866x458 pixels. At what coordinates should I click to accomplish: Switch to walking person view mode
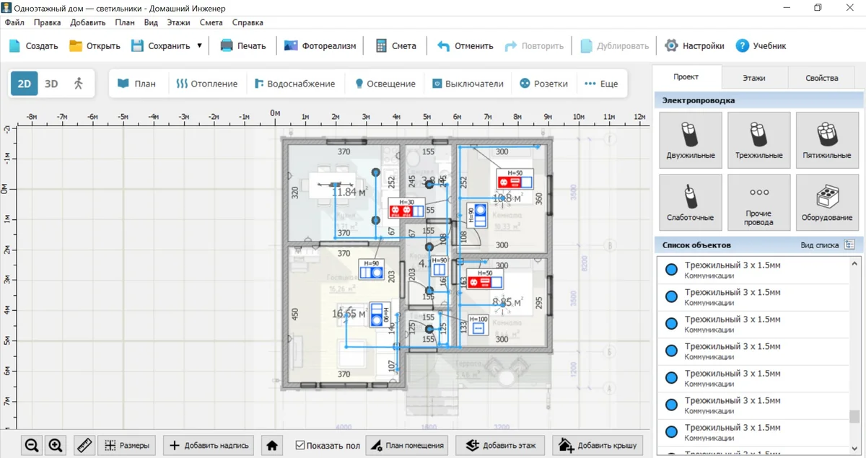coord(79,84)
